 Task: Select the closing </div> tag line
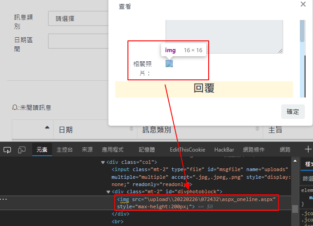[121, 214]
